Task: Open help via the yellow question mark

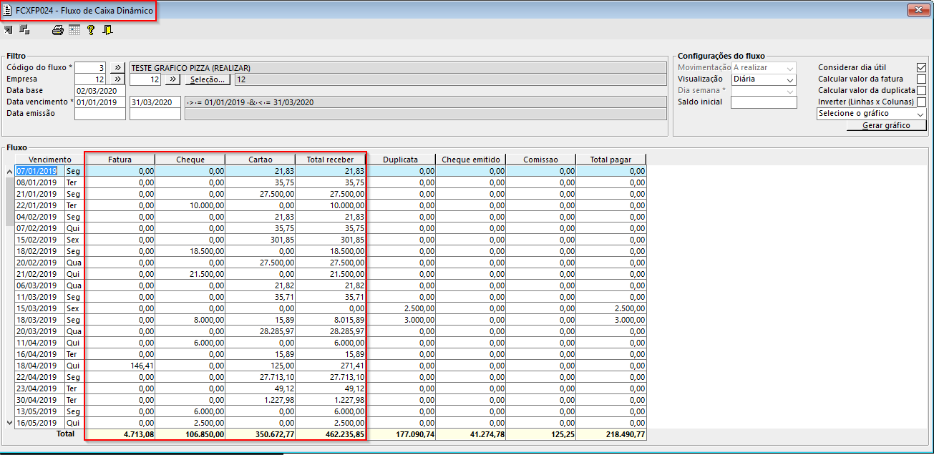Action: pyautogui.click(x=91, y=30)
